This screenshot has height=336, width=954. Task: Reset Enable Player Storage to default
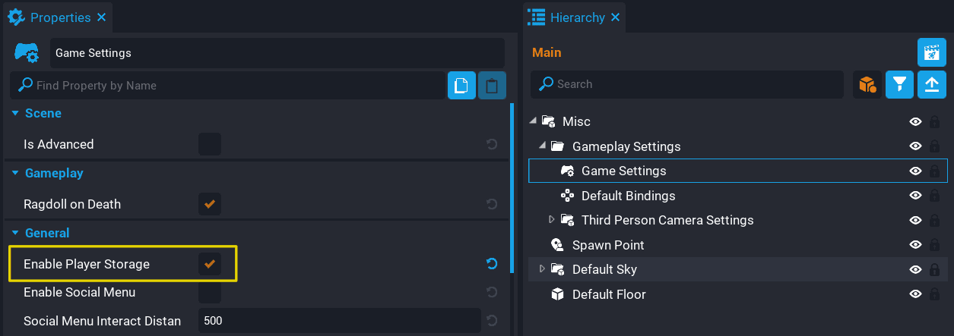coord(492,264)
